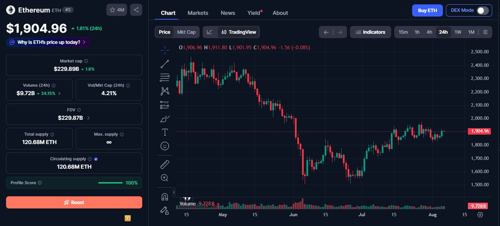Viewport: 500px width, 226px height.
Task: Set interval to 1W
Action: pyautogui.click(x=458, y=32)
